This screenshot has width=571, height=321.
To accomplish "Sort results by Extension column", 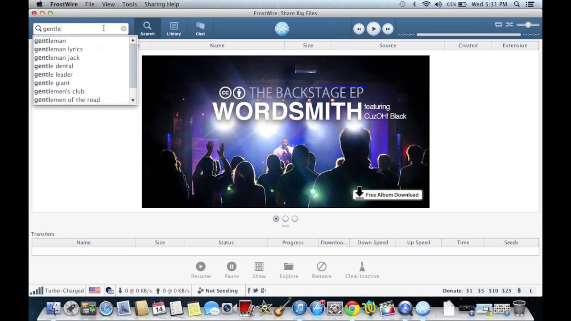I will point(515,45).
